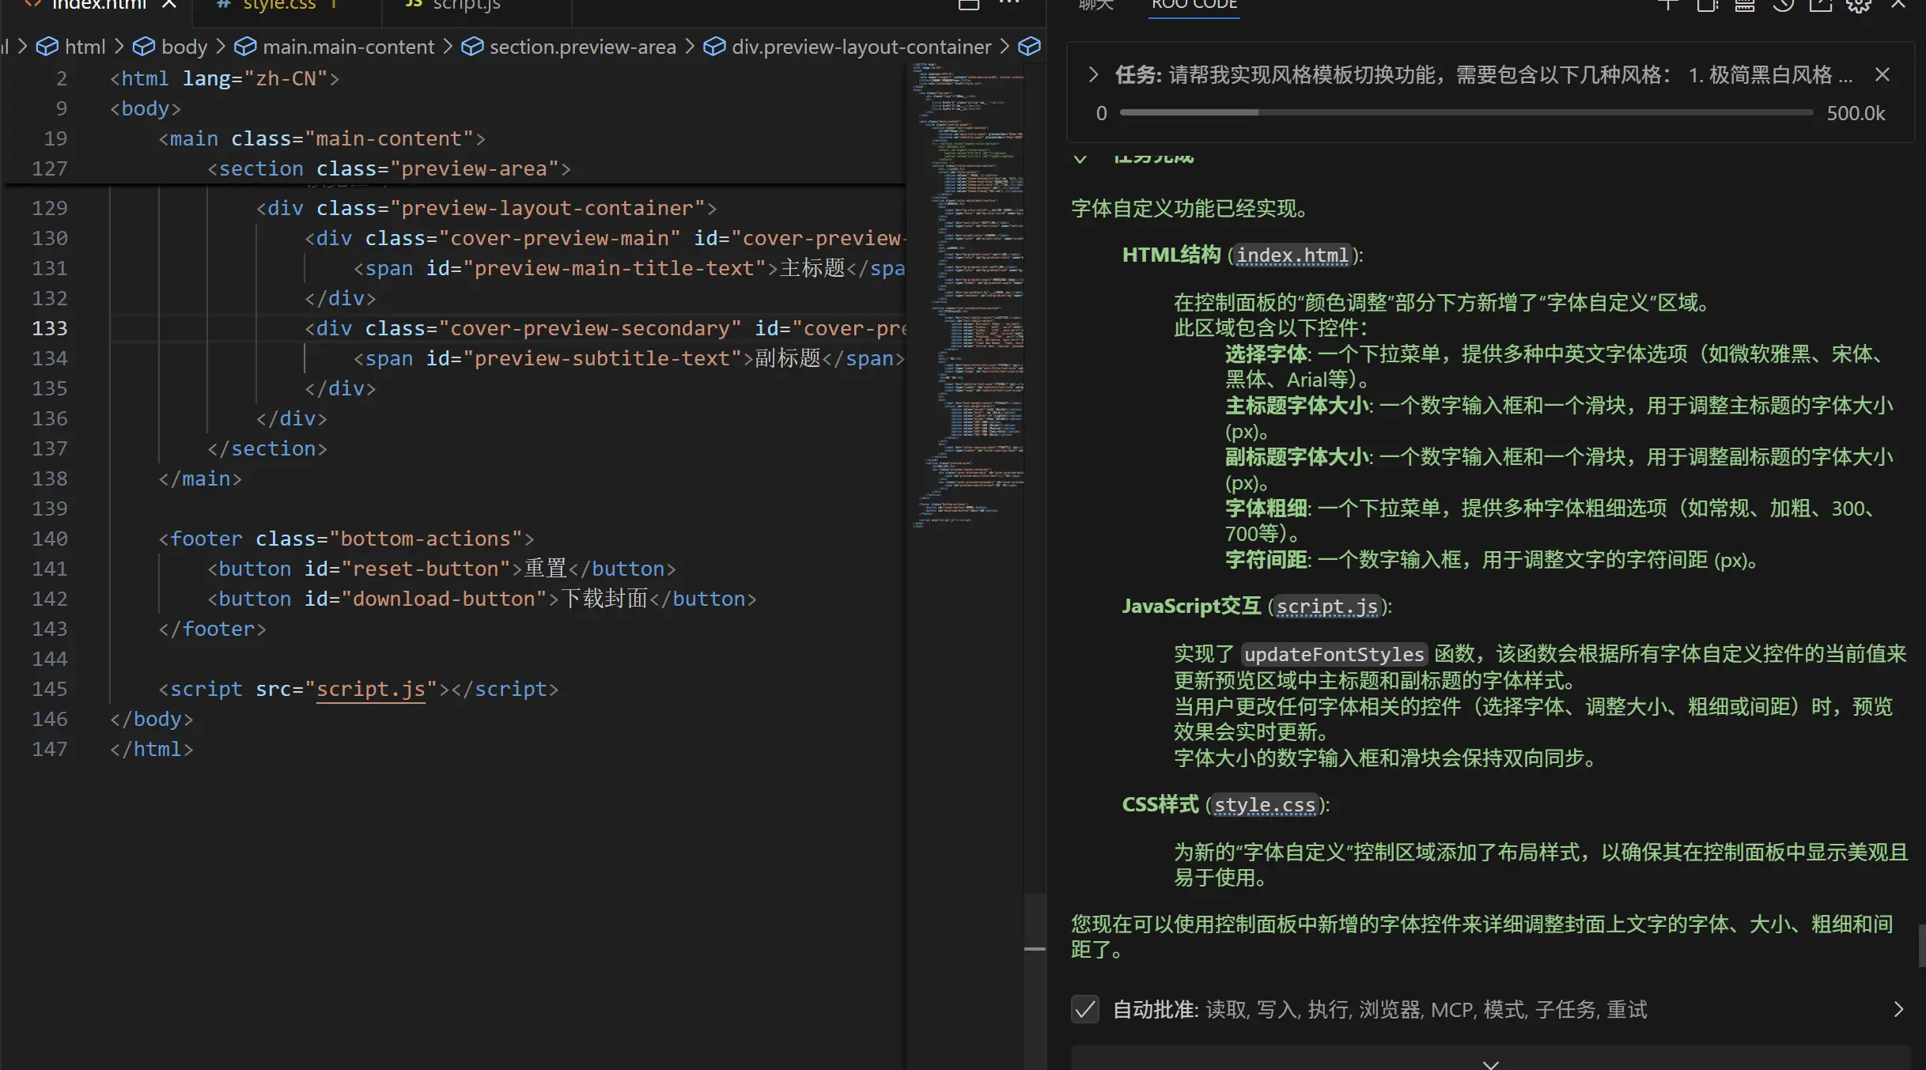Select section.preview-area in breadcrumb
1926x1070 pixels.
coord(583,47)
